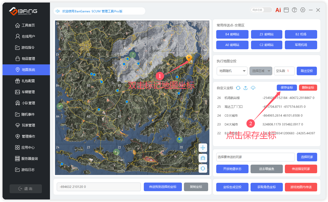The width and height of the screenshot is (328, 202).
Task: Select the 机场航站楼 coordinate row
Action: pyautogui.click(x=265, y=98)
